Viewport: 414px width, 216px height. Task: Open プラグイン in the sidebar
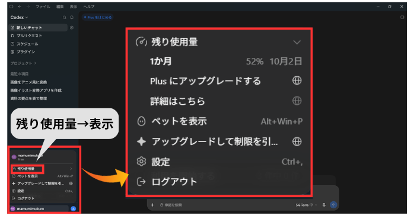click(23, 52)
